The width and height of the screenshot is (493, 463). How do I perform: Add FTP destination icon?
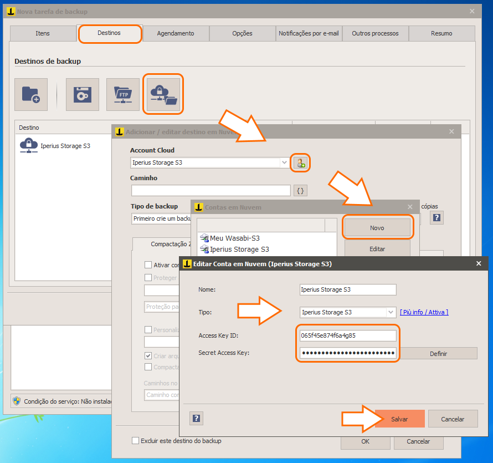[123, 94]
